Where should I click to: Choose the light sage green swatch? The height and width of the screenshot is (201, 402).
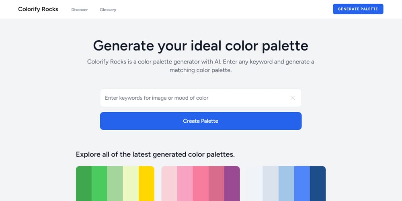(115, 184)
